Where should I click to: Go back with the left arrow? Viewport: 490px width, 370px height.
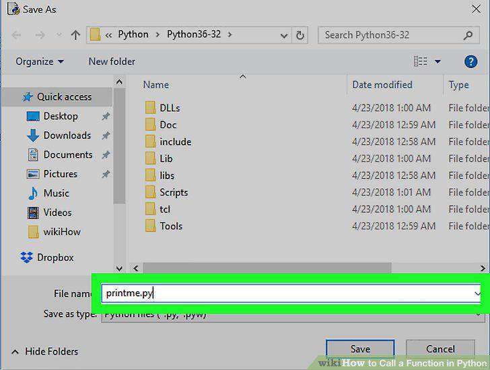(x=16, y=35)
